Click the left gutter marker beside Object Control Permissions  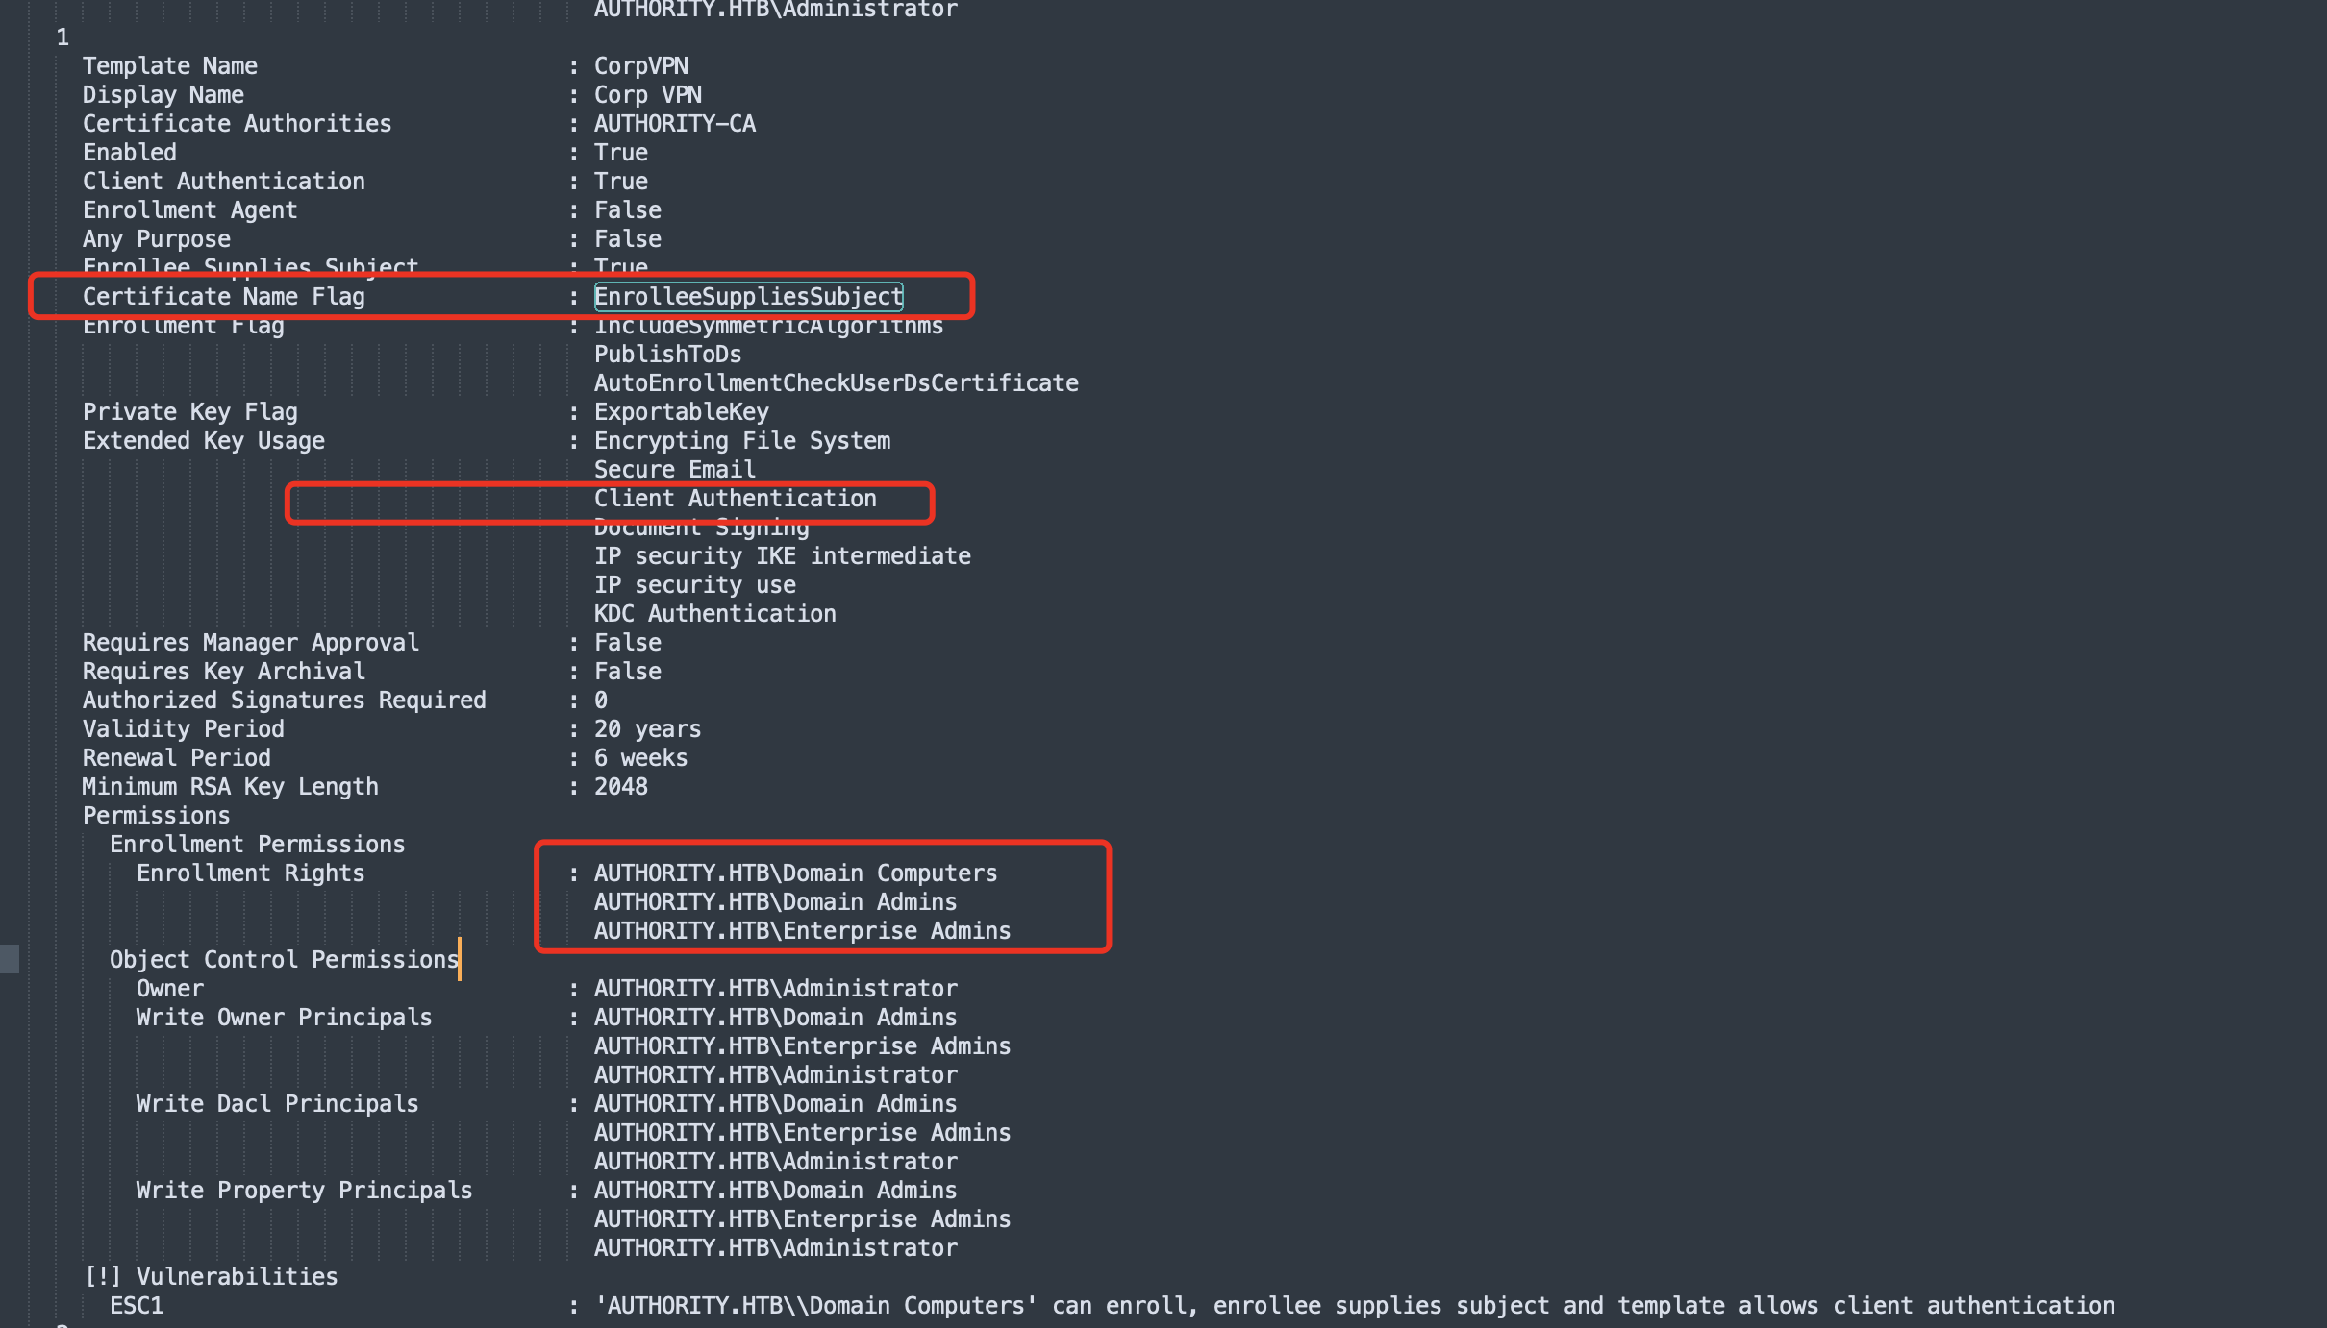pos(10,959)
